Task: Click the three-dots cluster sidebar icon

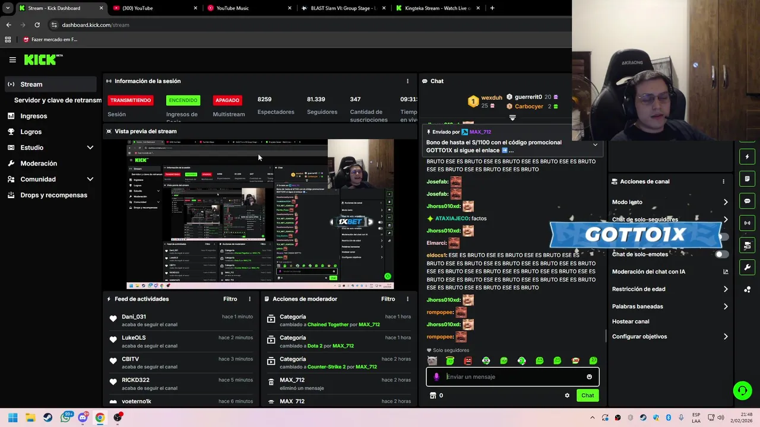Action: click(747, 289)
